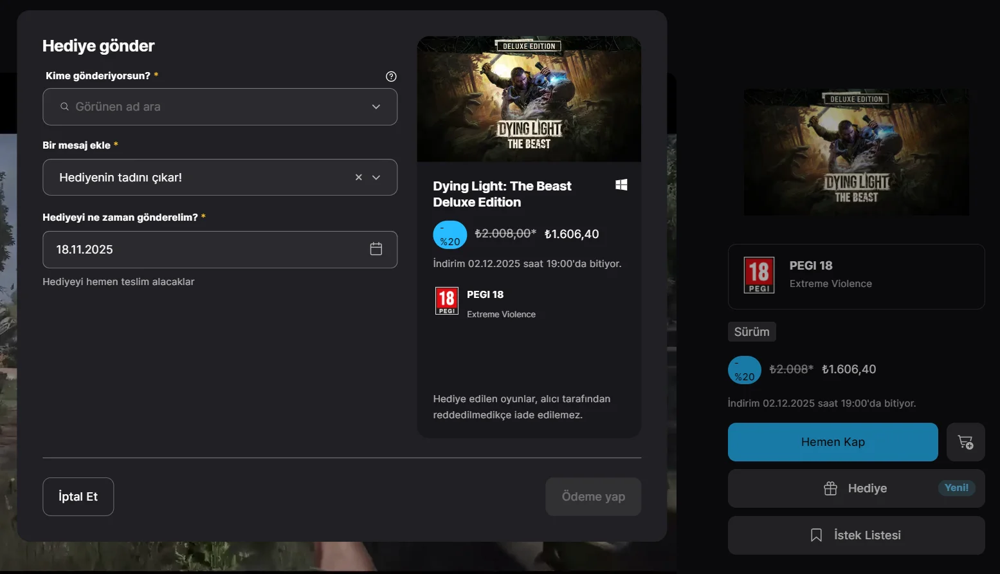
Task: Click the 'Hediye gönder' dialog heading
Action: 98,46
